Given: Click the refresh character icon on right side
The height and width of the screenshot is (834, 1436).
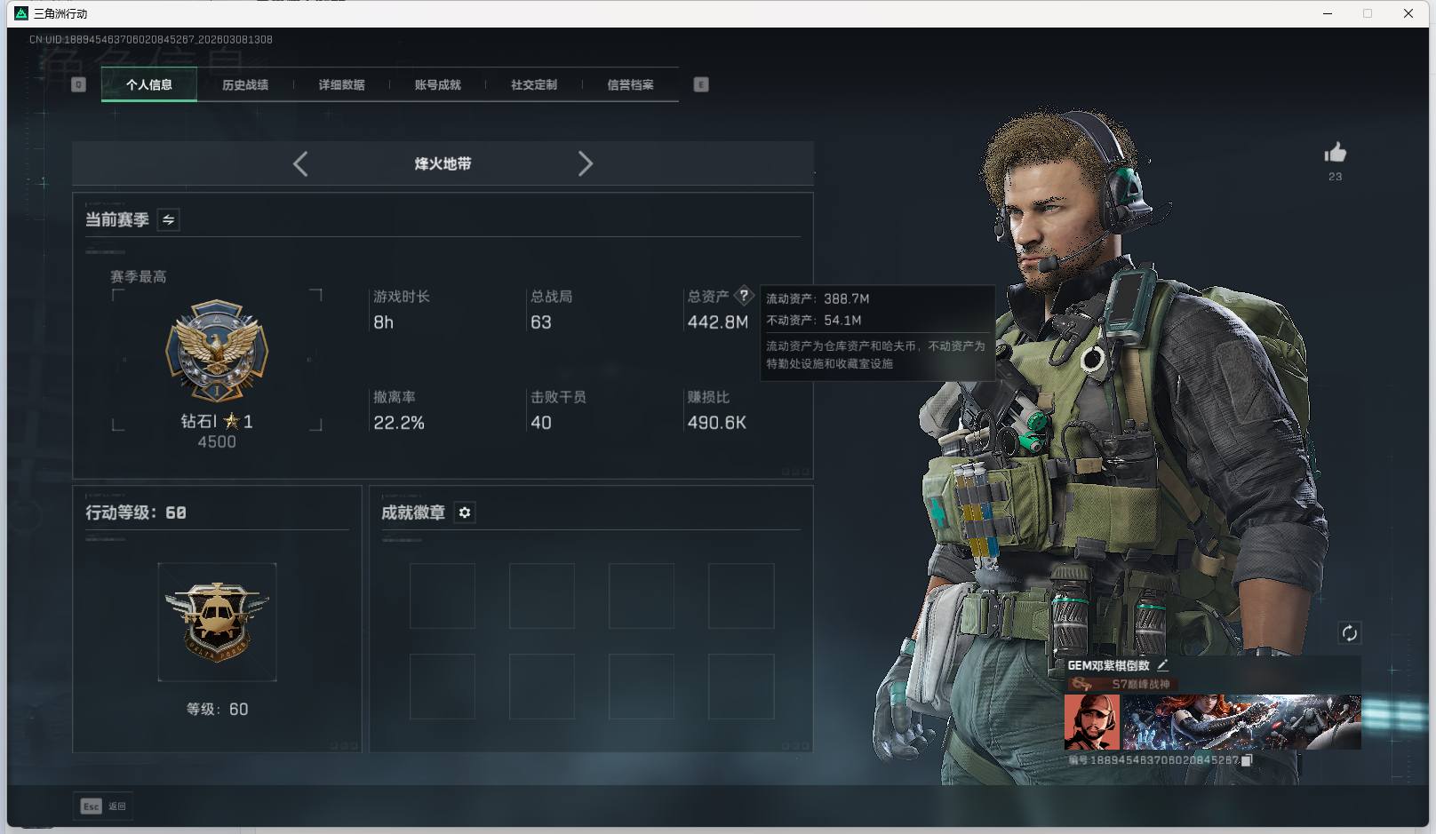Looking at the screenshot, I should coord(1349,633).
